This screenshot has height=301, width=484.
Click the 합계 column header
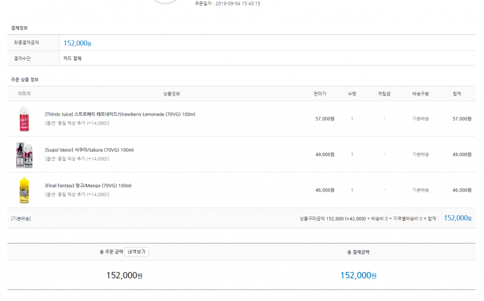coord(456,94)
